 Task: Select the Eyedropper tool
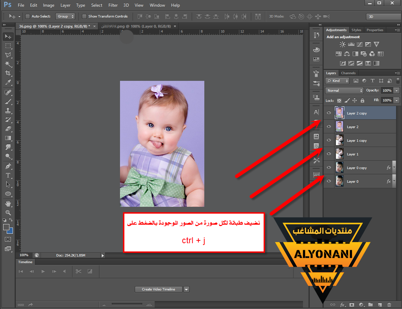pyautogui.click(x=8, y=82)
